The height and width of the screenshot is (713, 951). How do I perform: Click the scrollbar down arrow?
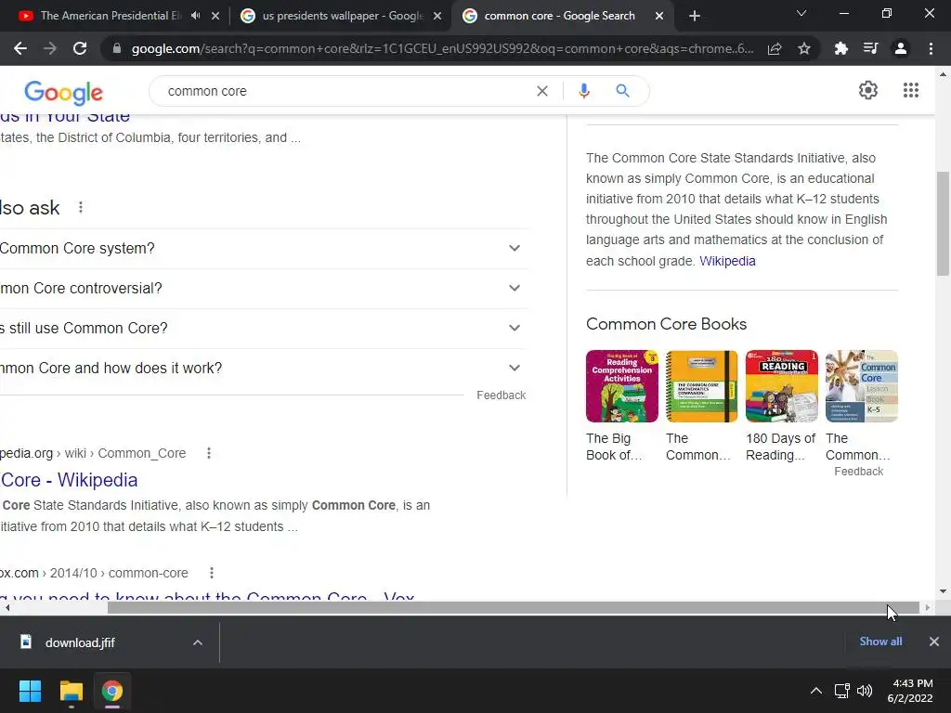944,591
